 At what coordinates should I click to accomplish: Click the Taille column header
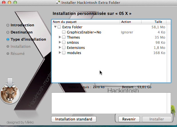click(154, 22)
